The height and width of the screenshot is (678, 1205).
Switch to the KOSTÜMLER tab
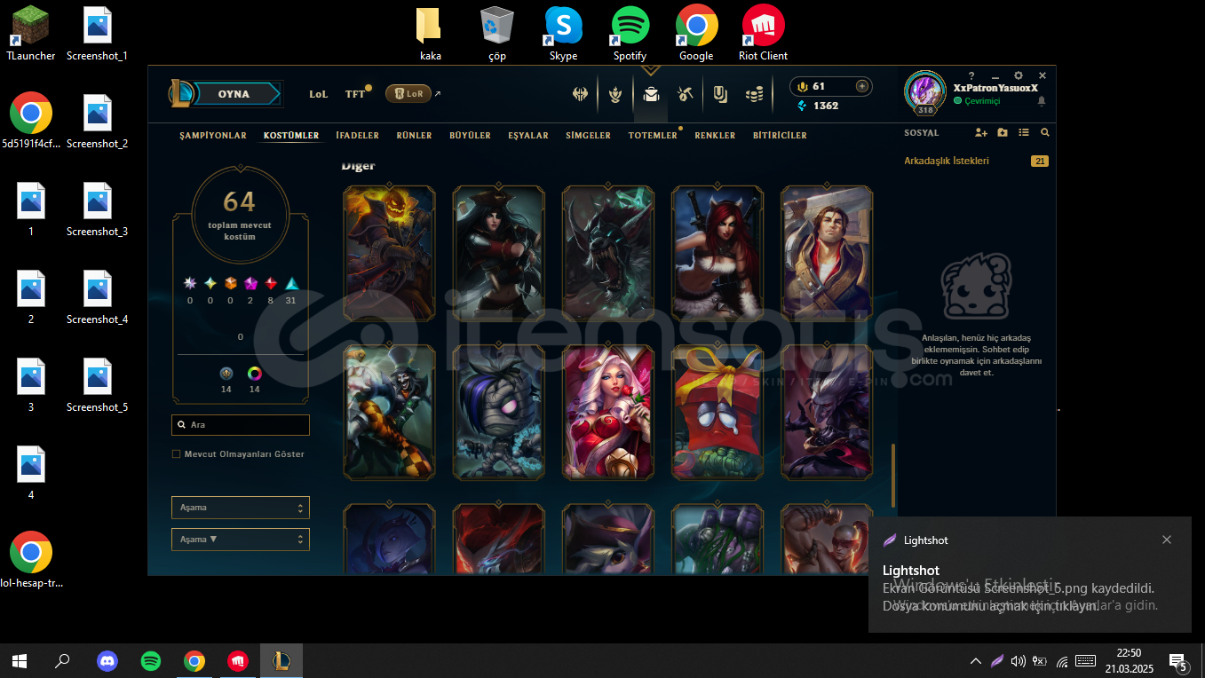(291, 136)
